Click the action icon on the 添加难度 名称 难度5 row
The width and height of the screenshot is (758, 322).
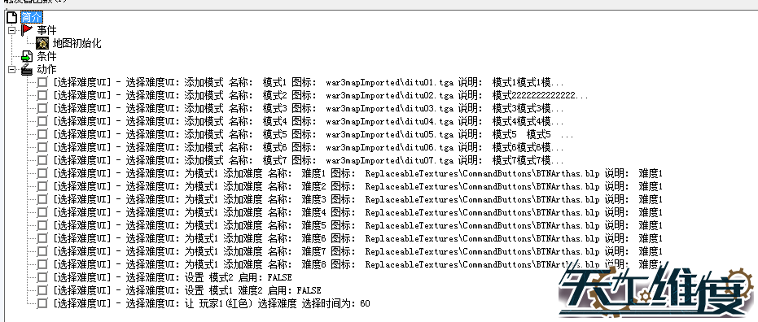click(42, 226)
